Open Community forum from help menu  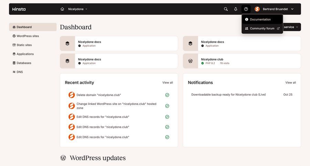click(262, 28)
